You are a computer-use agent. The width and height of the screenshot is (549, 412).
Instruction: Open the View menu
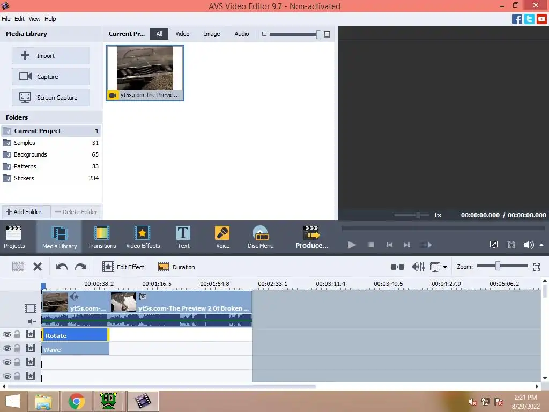[34, 19]
